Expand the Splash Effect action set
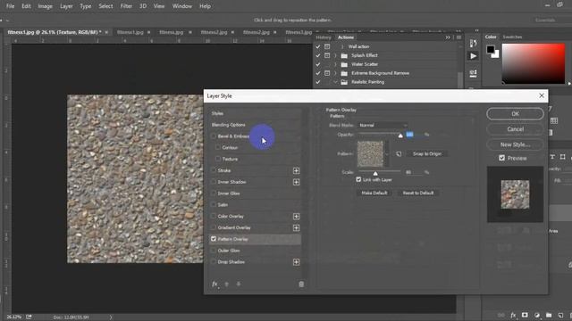Image resolution: width=572 pixels, height=321 pixels. click(335, 55)
